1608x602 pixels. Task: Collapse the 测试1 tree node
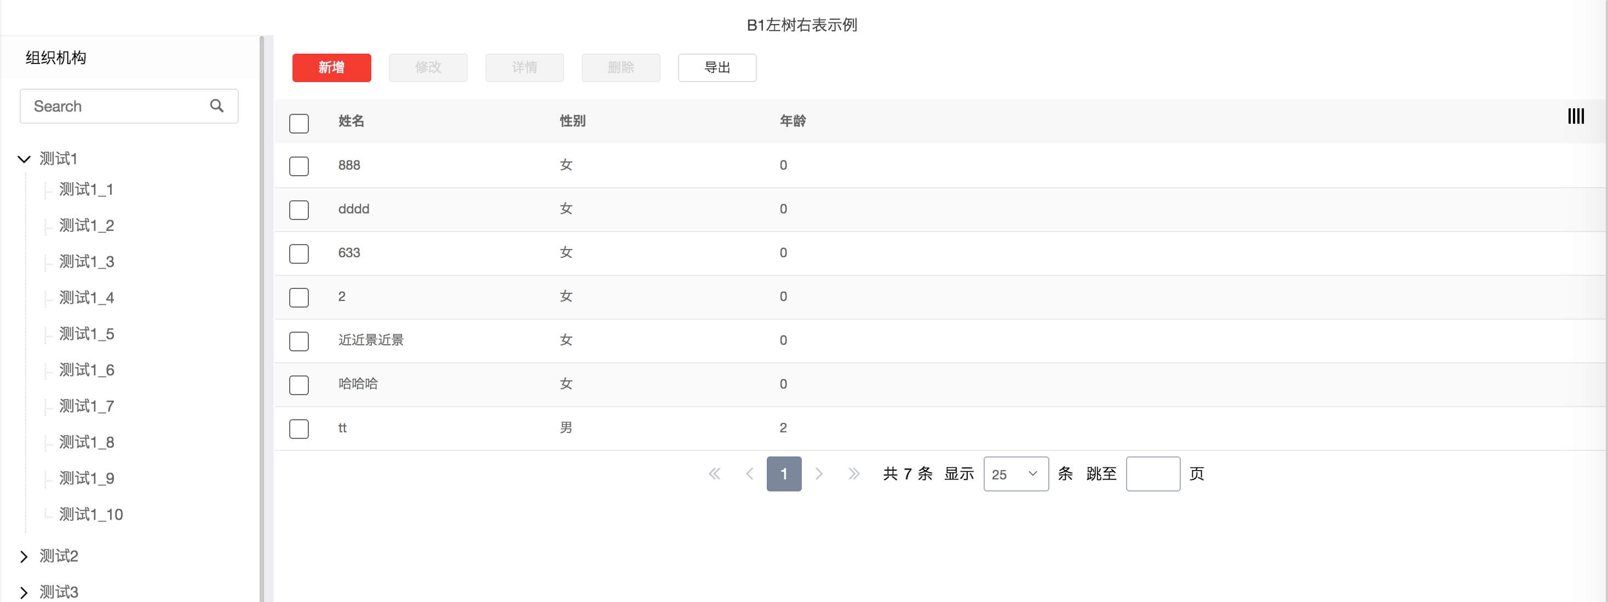pos(24,159)
